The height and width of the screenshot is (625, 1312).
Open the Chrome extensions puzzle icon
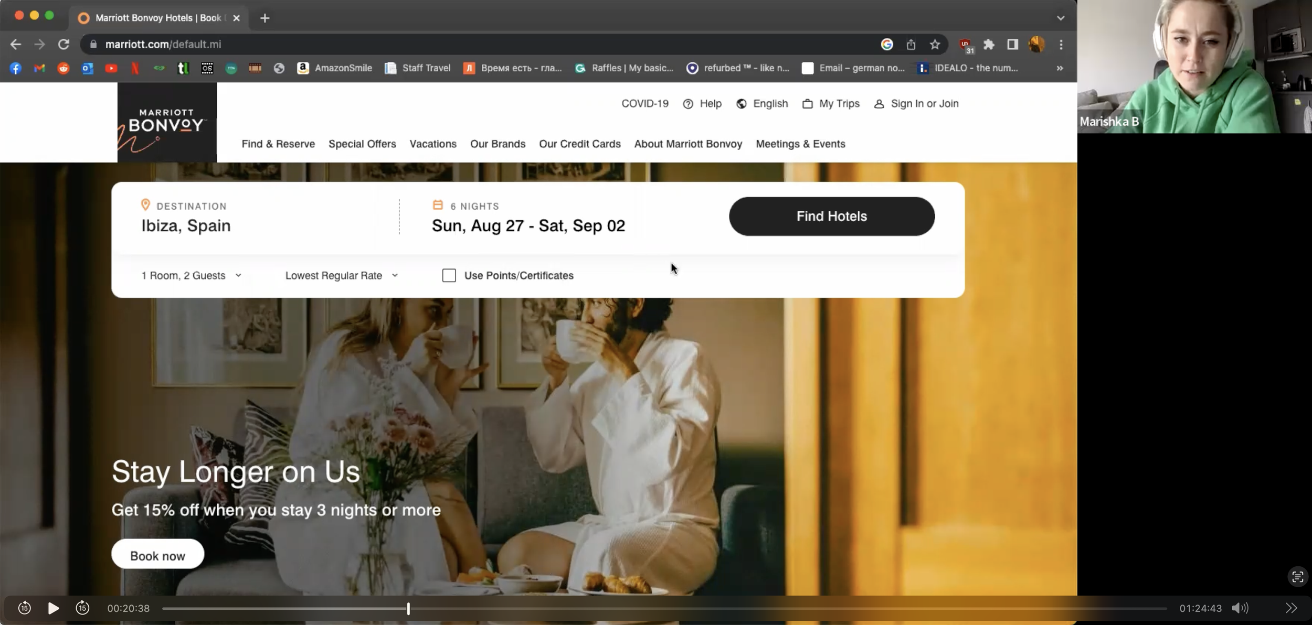989,45
